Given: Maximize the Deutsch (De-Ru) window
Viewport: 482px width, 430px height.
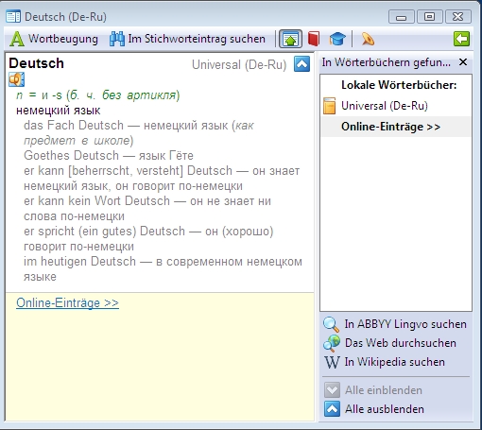Looking at the screenshot, I should point(430,17).
